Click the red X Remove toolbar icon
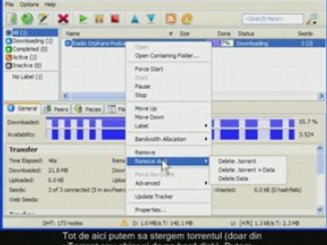The width and height of the screenshot is (327, 245). point(63,19)
